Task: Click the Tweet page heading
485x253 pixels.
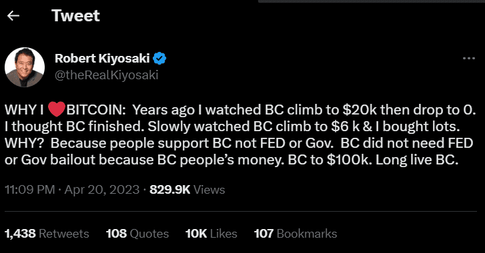Action: pos(75,16)
